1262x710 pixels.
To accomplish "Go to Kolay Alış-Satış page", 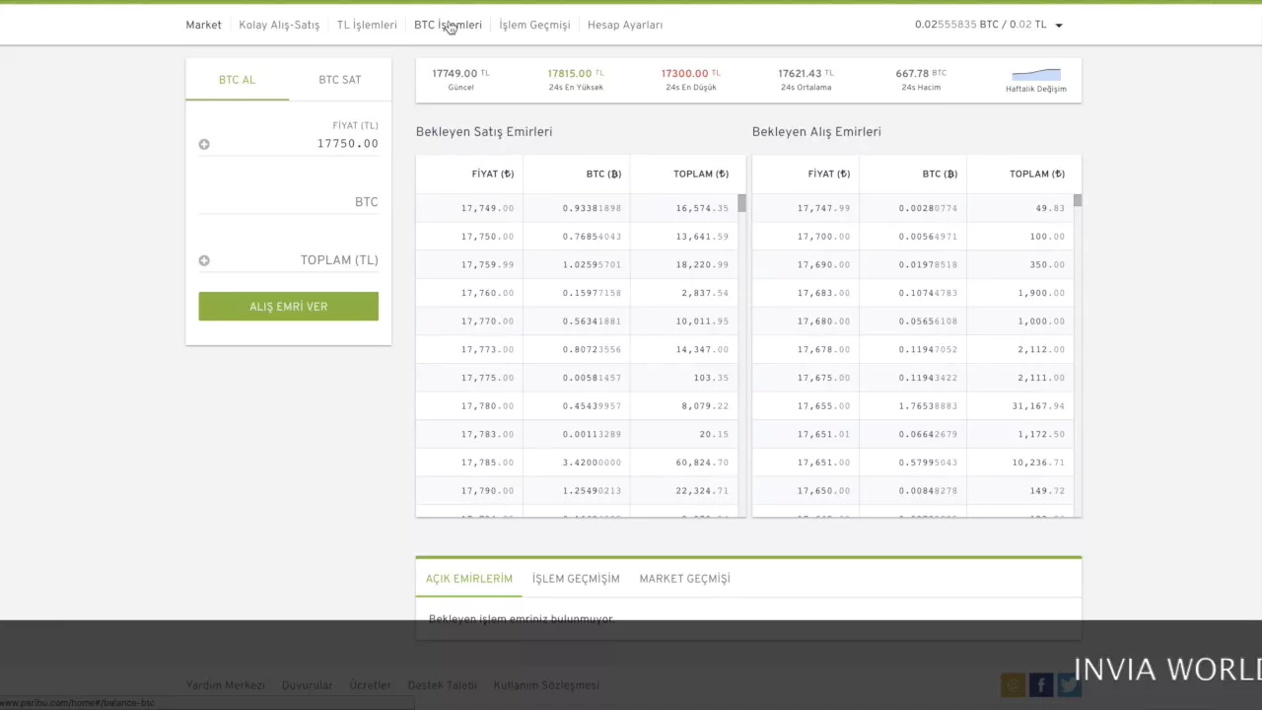I will pyautogui.click(x=279, y=25).
